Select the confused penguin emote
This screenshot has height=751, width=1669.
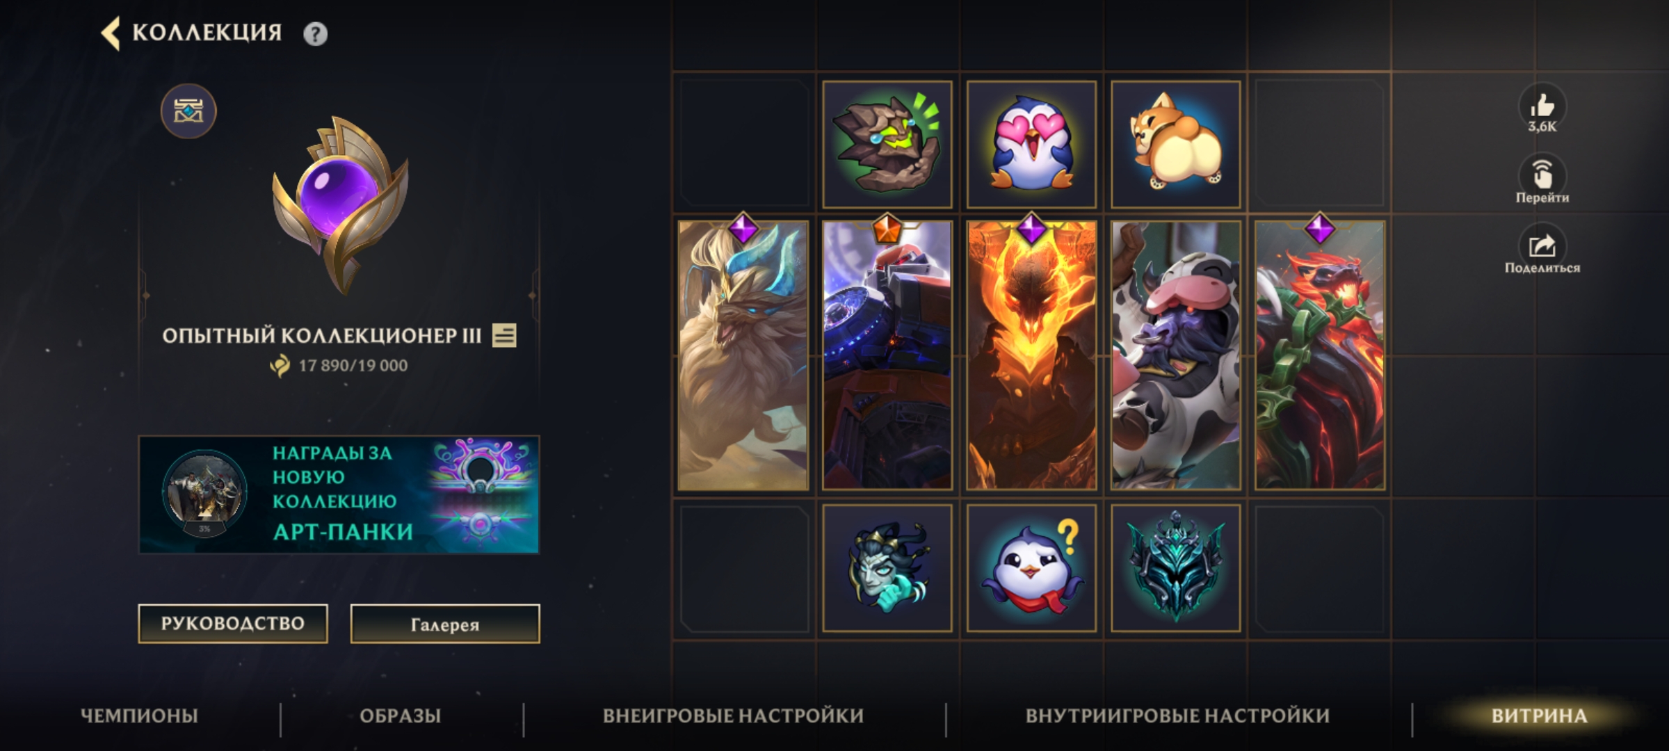click(x=1031, y=568)
